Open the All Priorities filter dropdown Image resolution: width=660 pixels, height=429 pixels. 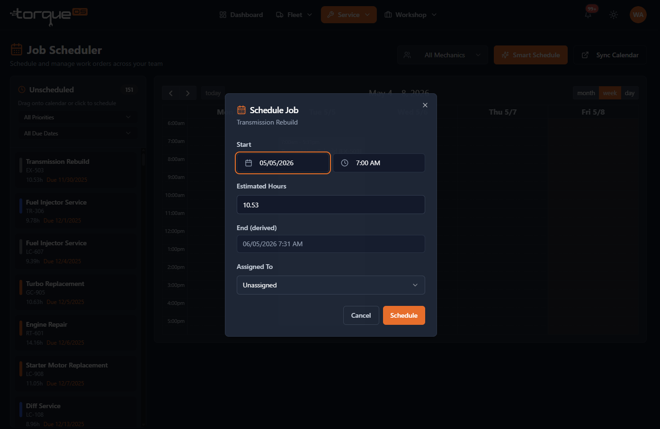tap(78, 117)
